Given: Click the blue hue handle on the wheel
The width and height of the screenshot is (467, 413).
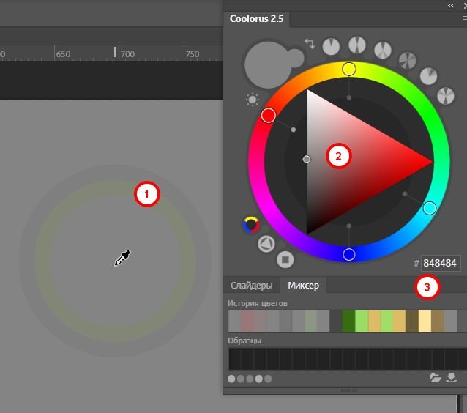Looking at the screenshot, I should click(348, 255).
